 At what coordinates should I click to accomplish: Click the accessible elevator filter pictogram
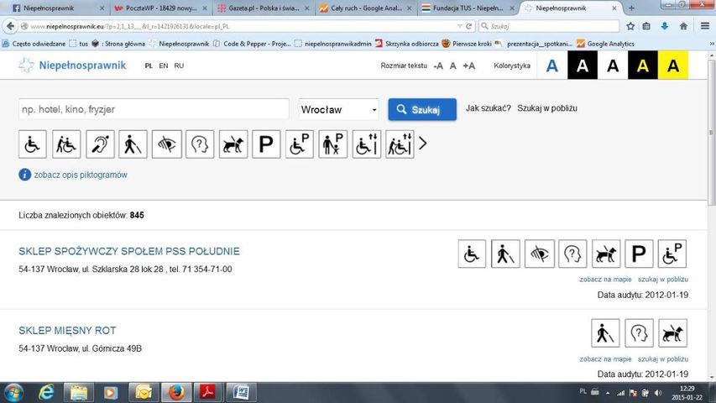[x=366, y=144]
